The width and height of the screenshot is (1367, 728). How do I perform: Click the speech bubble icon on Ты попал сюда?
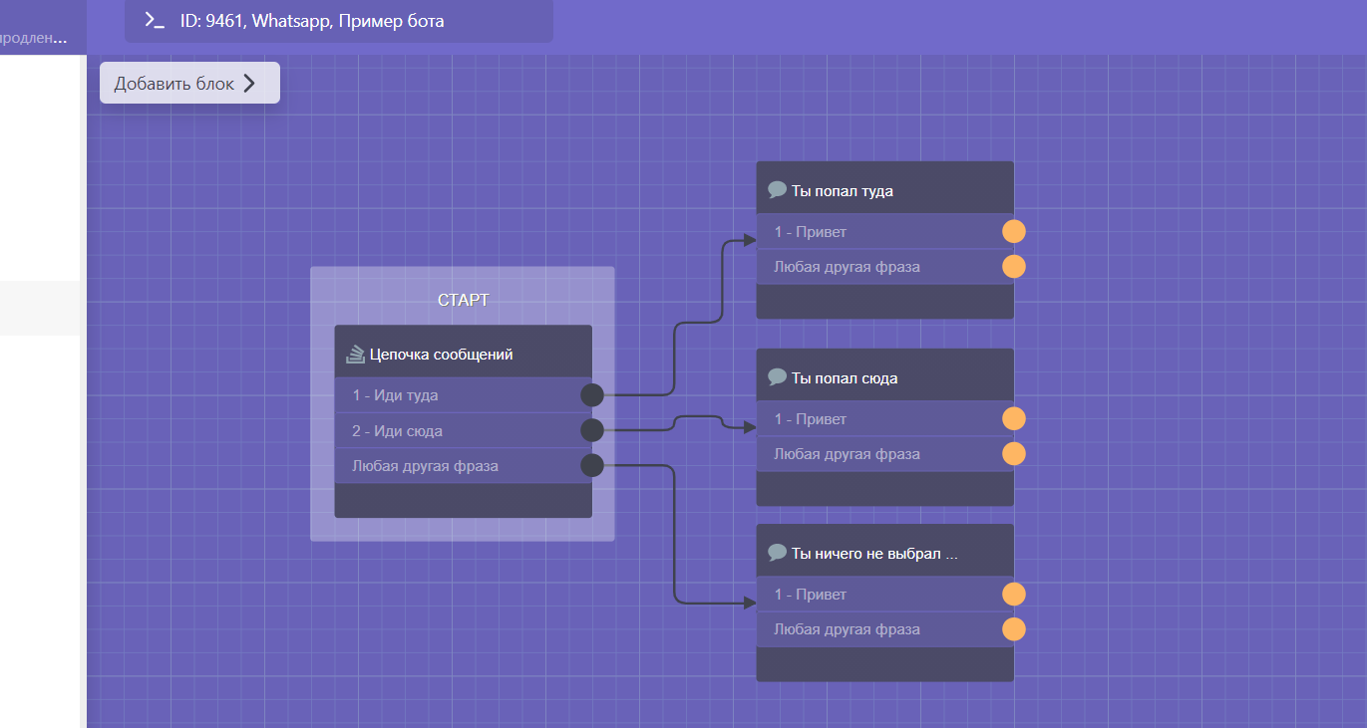pos(778,377)
